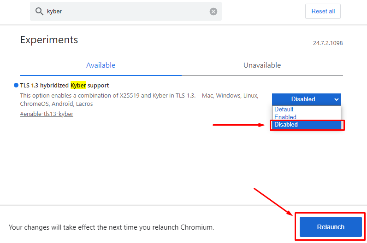
Task: Click the blue modified-flag dot indicator
Action: pyautogui.click(x=16, y=85)
